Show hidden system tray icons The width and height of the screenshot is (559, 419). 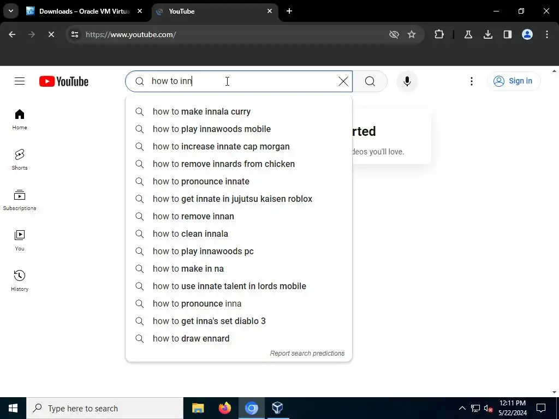coord(462,408)
